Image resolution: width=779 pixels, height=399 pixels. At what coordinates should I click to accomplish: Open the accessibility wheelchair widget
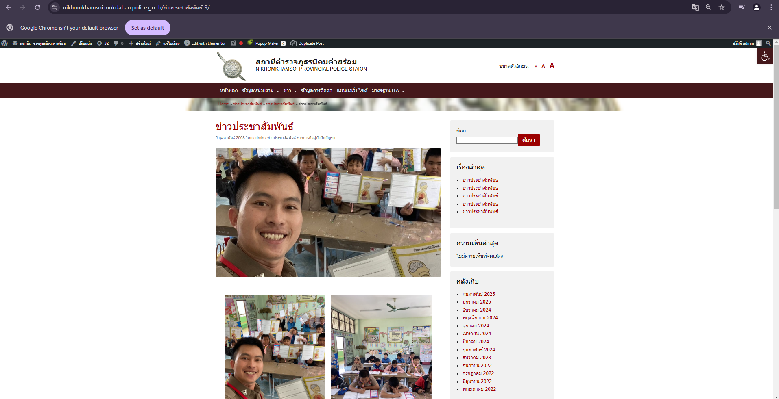pyautogui.click(x=765, y=56)
